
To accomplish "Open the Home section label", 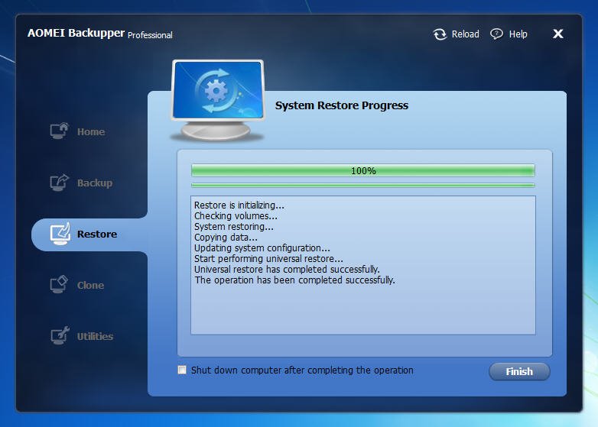I will [91, 132].
